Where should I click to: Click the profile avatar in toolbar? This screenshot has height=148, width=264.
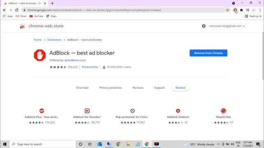point(254,10)
